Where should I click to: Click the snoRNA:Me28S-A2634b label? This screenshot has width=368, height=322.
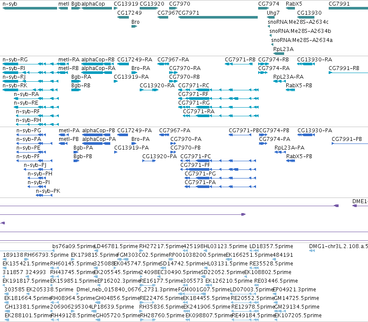[300, 31]
